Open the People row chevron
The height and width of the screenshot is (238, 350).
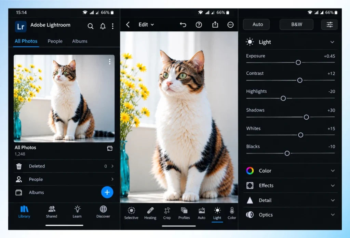(x=112, y=179)
